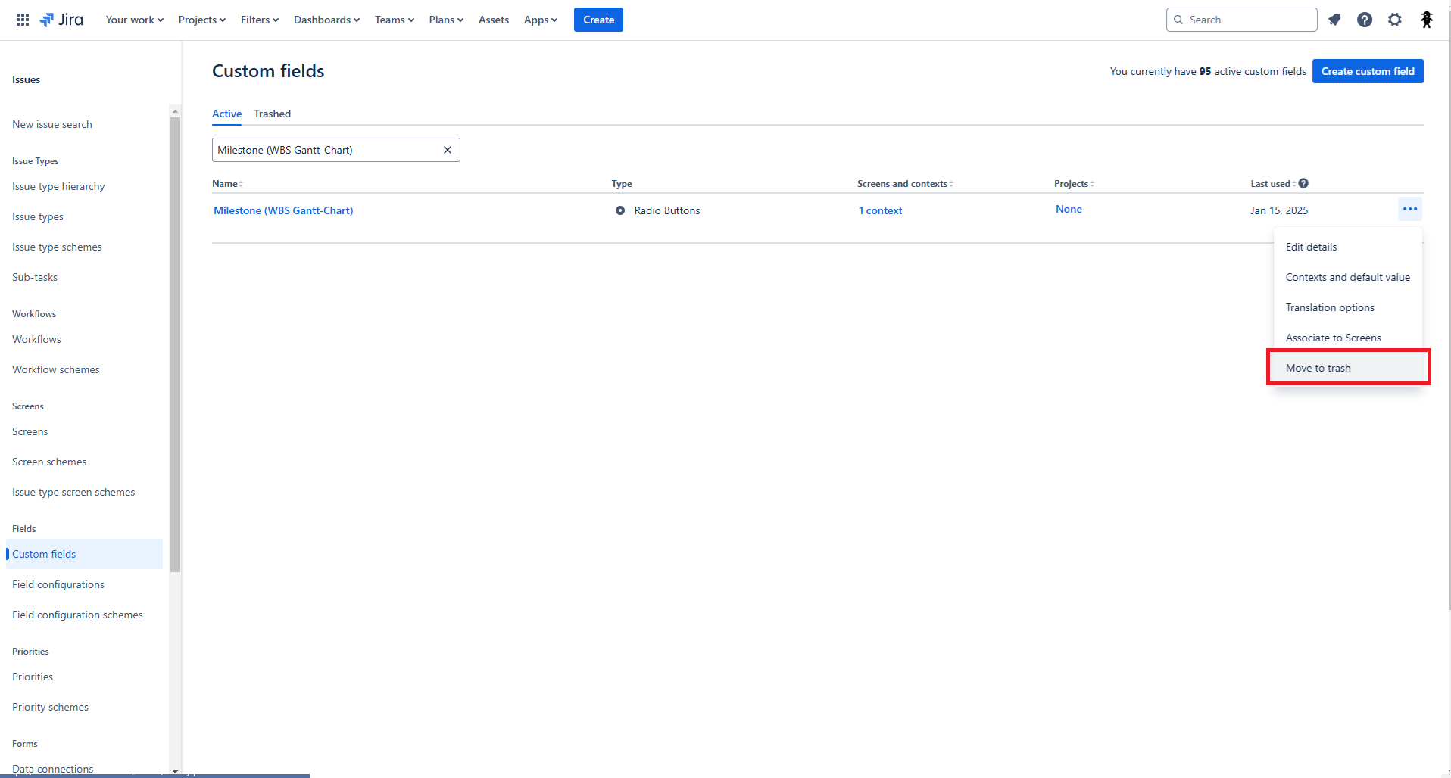Screen dimensions: 1451x778
Task: Sort the table by Name column
Action: click(227, 184)
